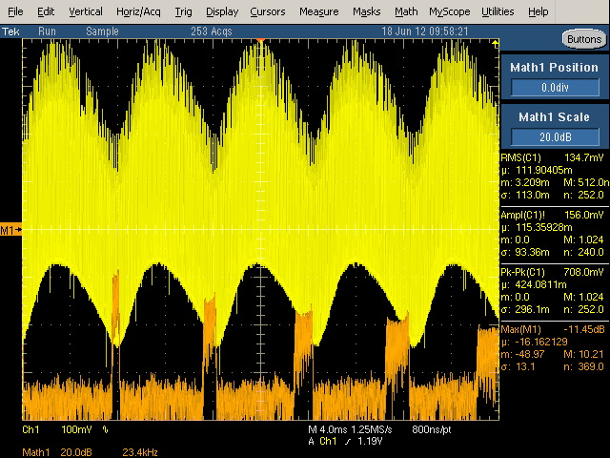Select the Math1 Scale value field
This screenshot has height=458, width=610.
pos(556,136)
